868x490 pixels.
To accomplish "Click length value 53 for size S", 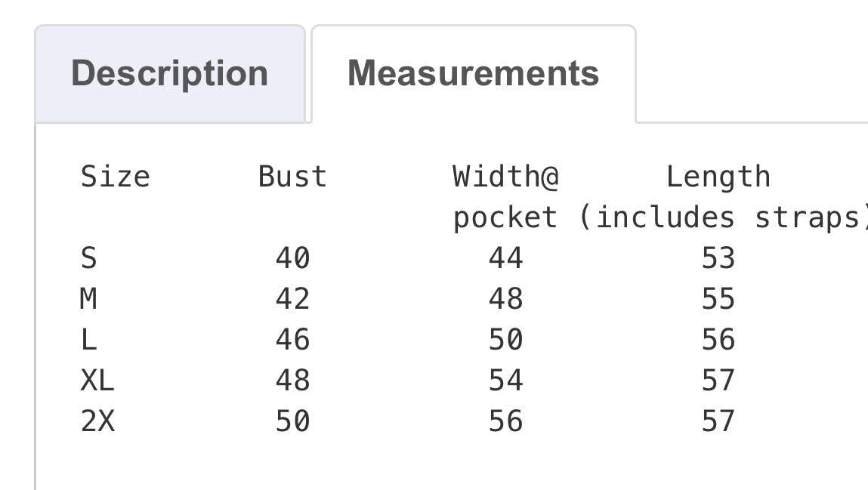I will point(718,258).
